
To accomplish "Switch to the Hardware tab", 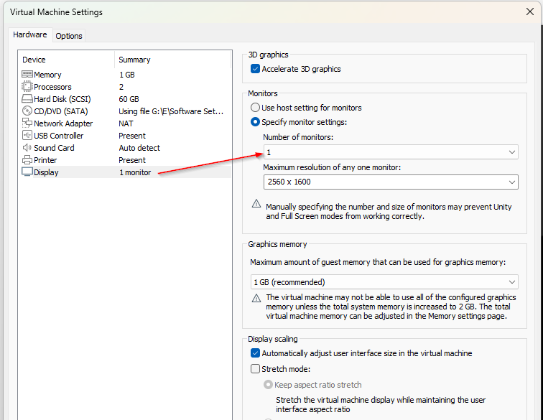I will 30,35.
